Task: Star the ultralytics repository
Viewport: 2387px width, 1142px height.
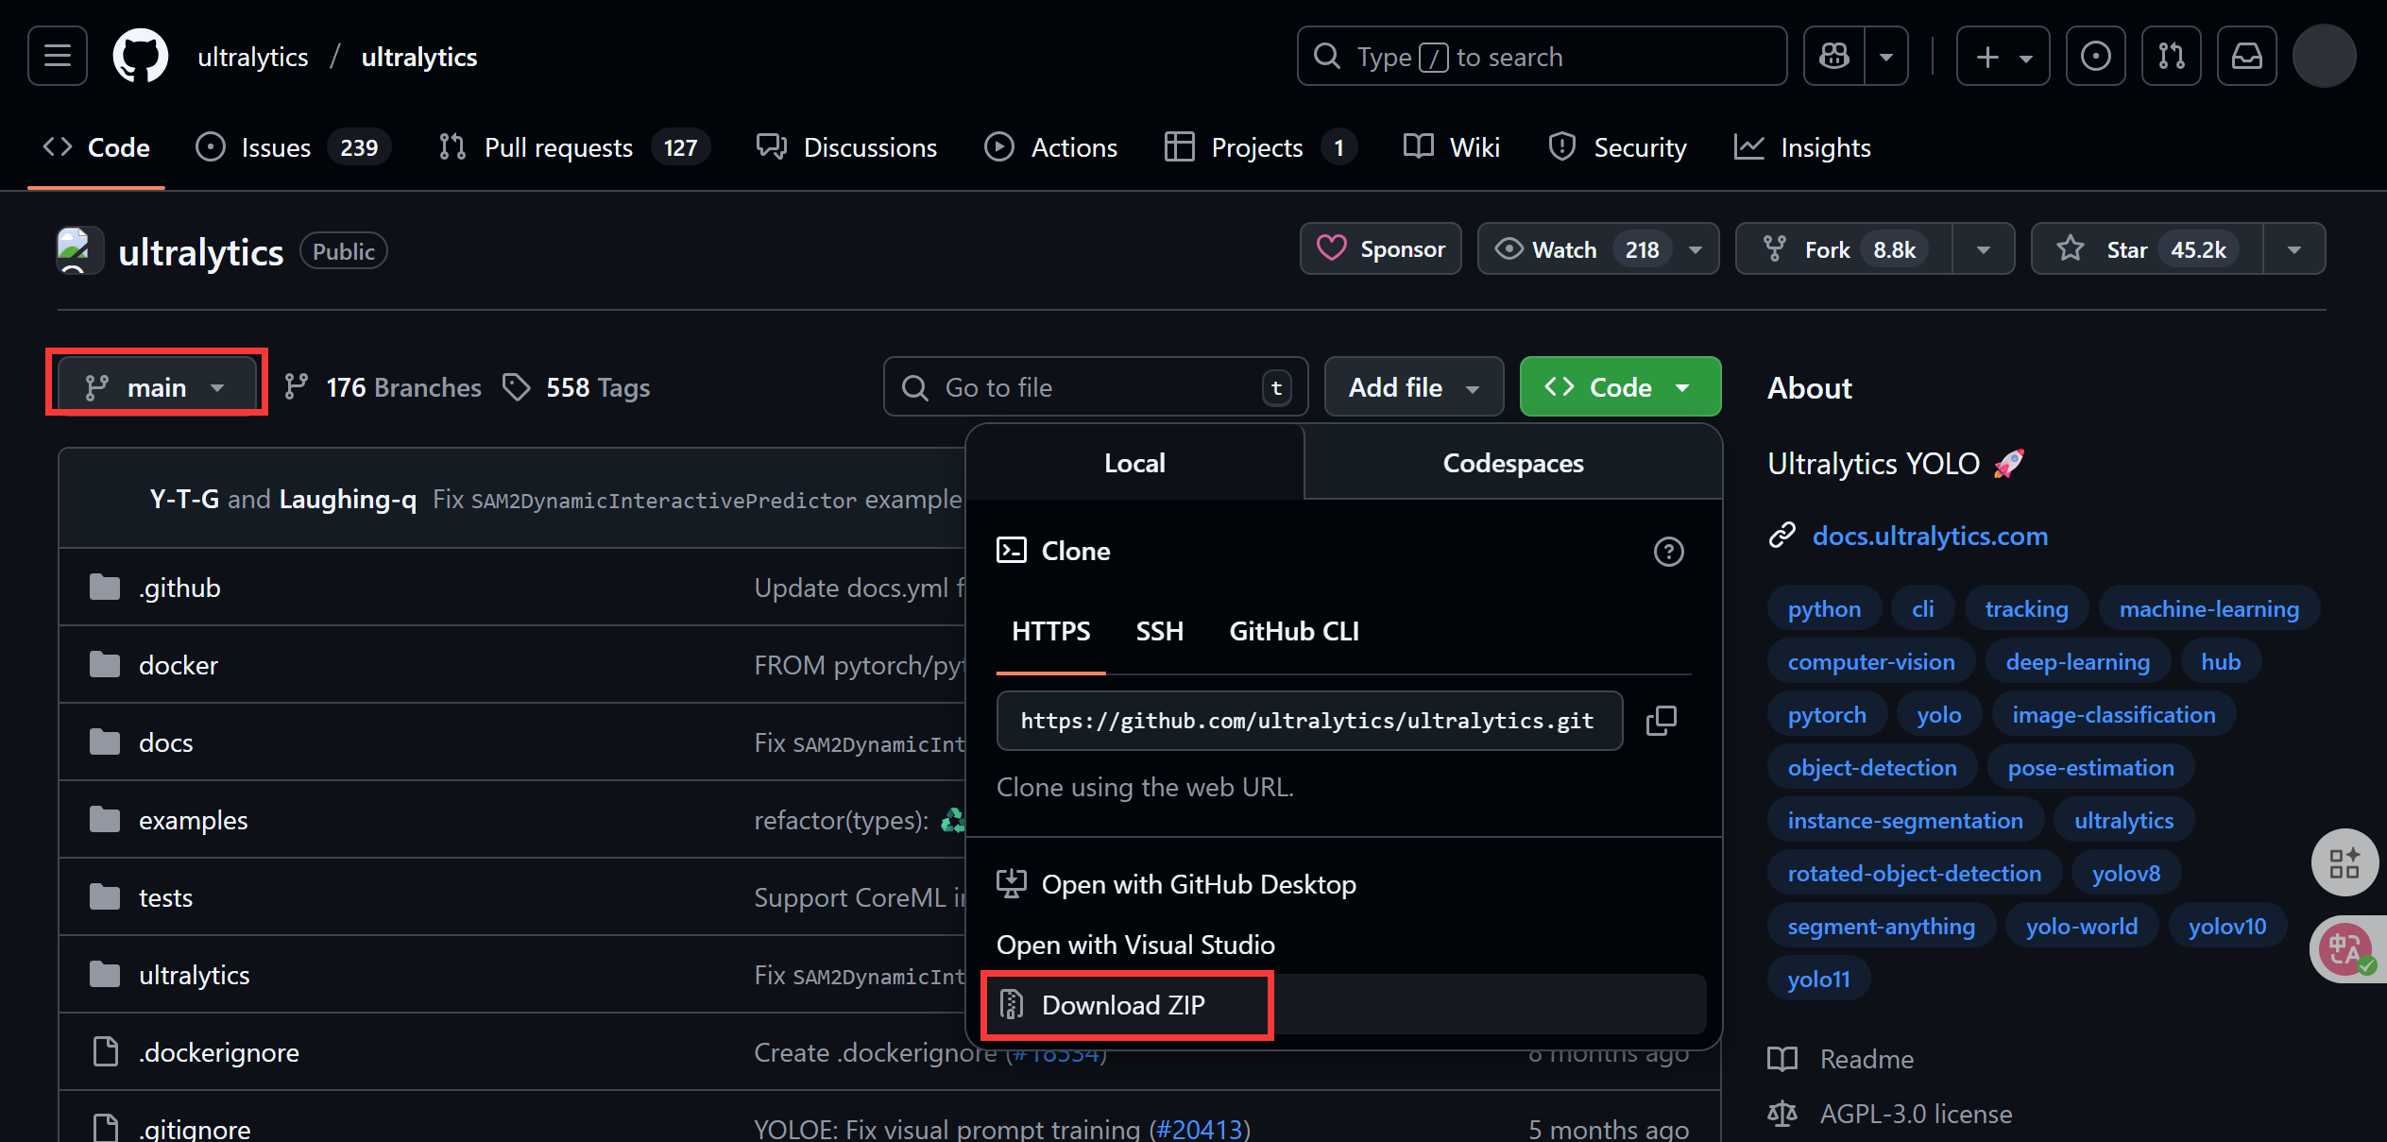Action: (2147, 249)
